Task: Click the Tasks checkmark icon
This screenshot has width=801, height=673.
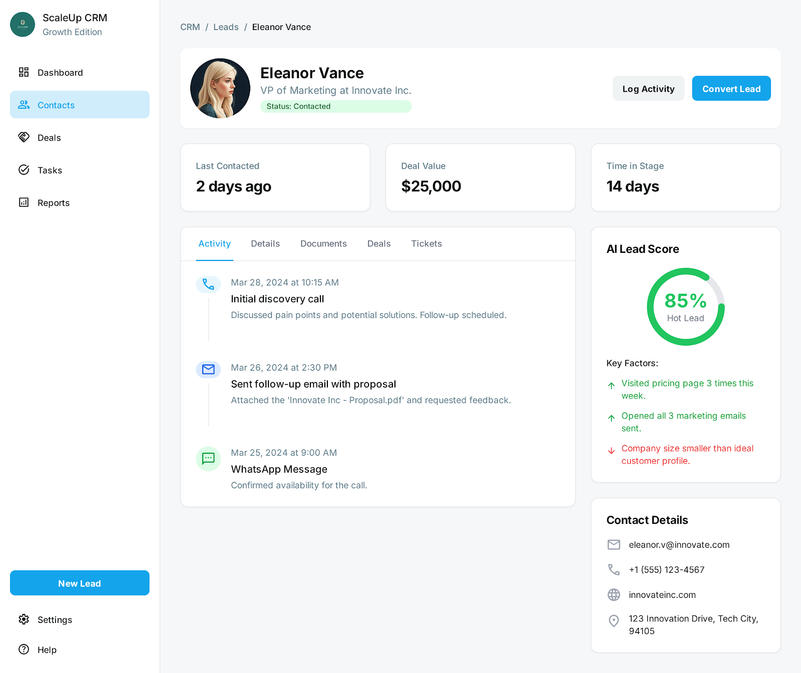Action: pyautogui.click(x=24, y=170)
